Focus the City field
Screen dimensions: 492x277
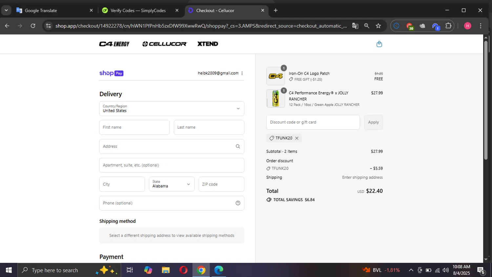(122, 184)
